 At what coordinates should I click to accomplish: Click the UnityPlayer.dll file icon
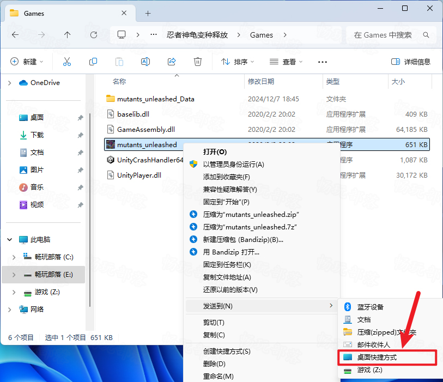[x=111, y=175]
